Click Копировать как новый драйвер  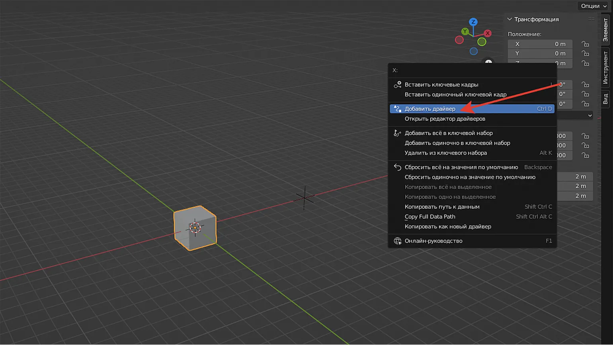click(x=447, y=227)
